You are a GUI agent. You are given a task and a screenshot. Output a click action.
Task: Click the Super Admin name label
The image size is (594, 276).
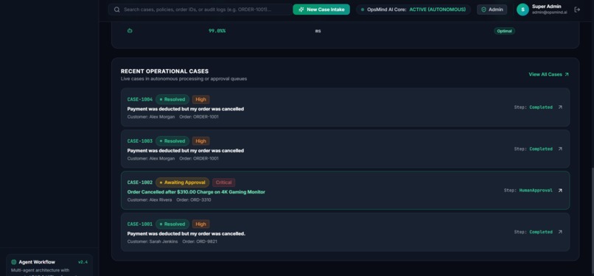click(547, 7)
